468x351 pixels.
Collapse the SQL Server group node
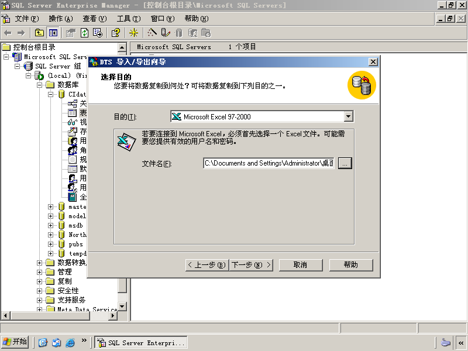(18, 66)
